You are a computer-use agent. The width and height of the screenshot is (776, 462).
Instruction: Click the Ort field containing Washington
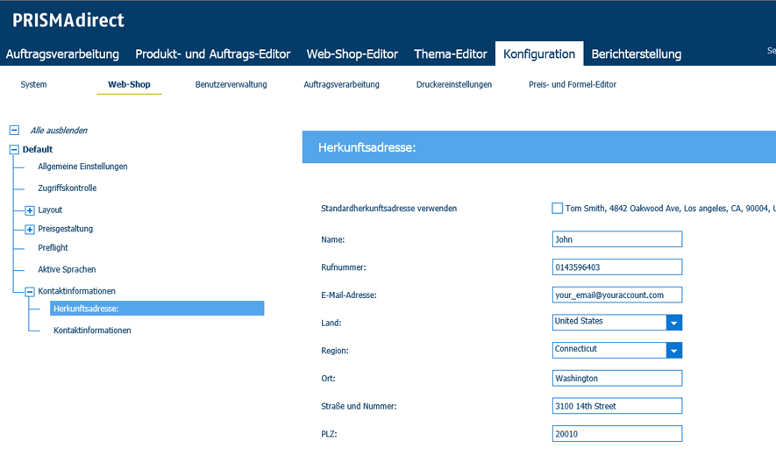pos(617,379)
